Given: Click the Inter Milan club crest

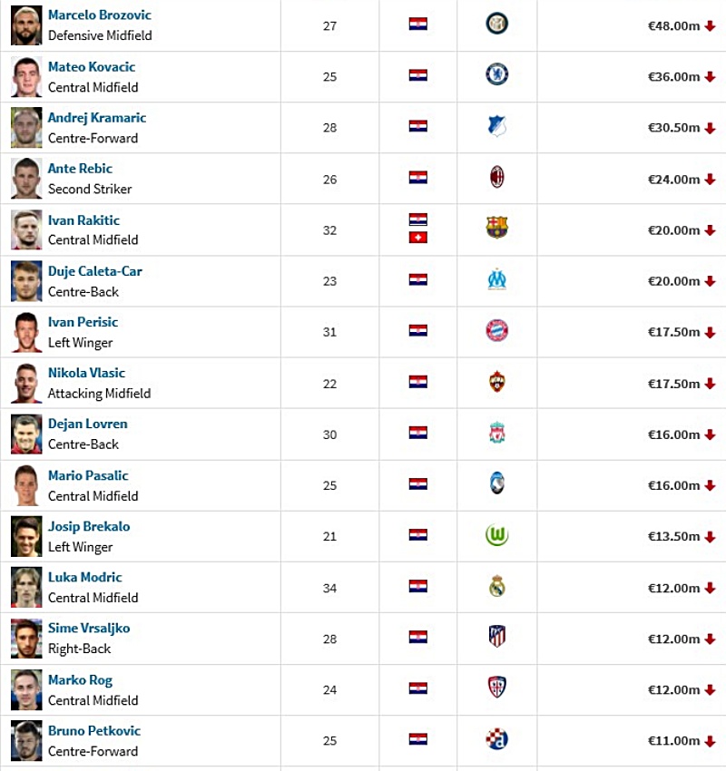Looking at the screenshot, I should [x=496, y=24].
